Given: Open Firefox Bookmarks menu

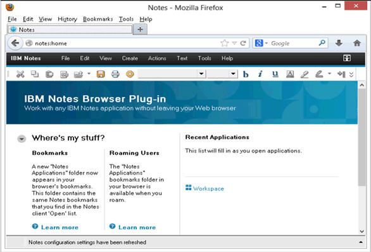Looking at the screenshot, I should tap(98, 19).
